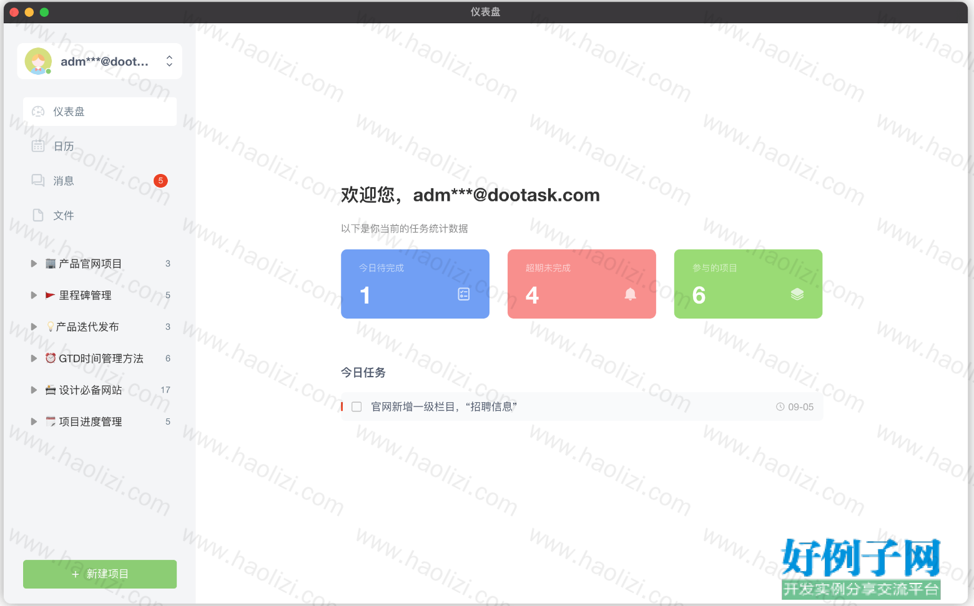Click the clock icon beside 09-05

(780, 406)
